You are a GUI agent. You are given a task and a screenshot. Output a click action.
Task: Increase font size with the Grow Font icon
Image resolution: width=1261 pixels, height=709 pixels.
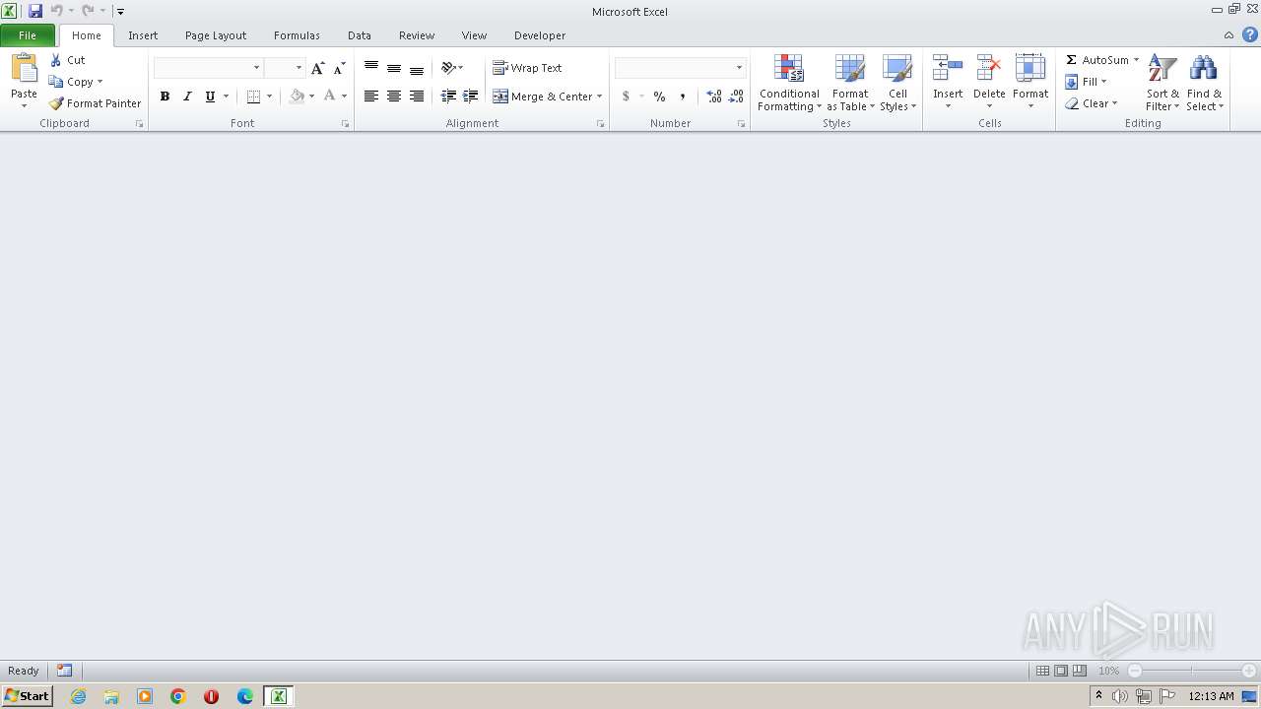tap(317, 68)
